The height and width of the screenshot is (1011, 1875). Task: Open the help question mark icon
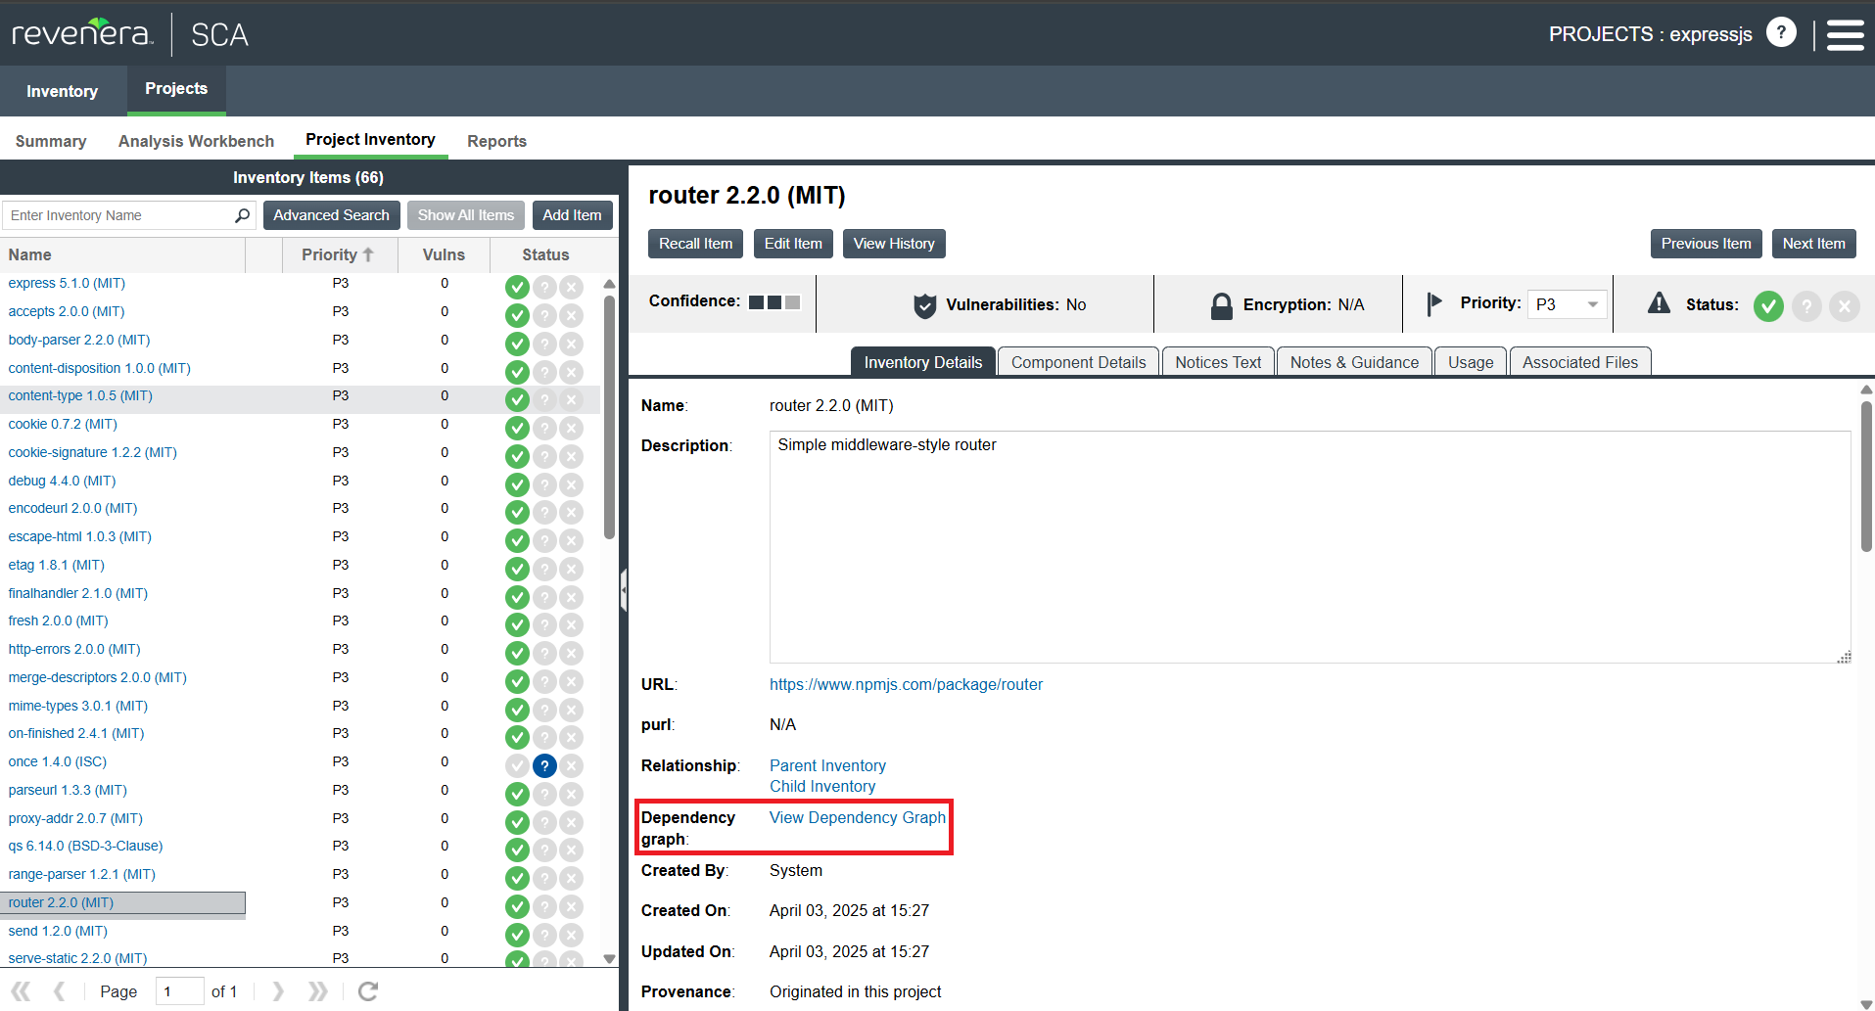pyautogui.click(x=1781, y=33)
